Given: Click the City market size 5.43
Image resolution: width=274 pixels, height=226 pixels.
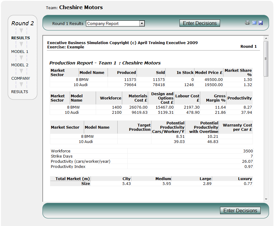Looking at the screenshot, I should [126, 184].
